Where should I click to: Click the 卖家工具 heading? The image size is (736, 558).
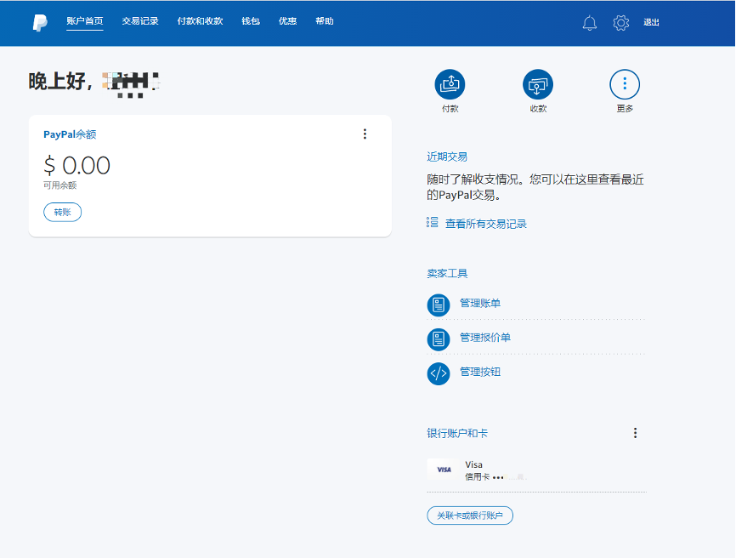[447, 273]
